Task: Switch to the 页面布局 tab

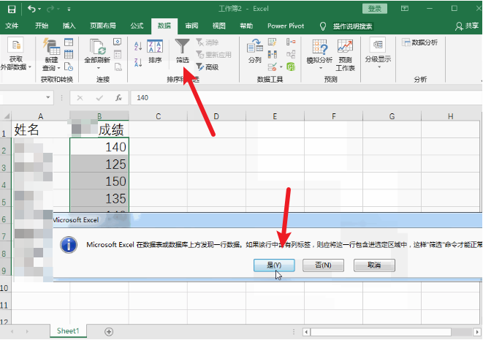Action: click(x=103, y=26)
